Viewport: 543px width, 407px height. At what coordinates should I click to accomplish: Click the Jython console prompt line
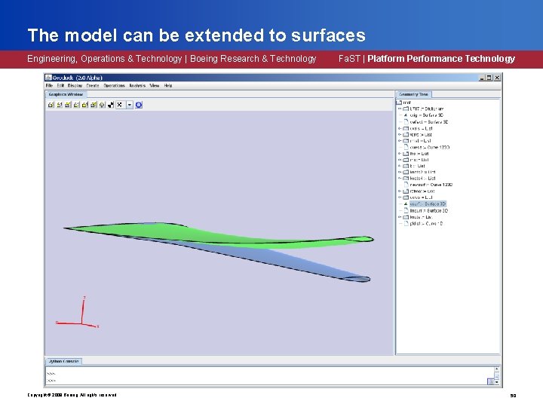pos(51,381)
